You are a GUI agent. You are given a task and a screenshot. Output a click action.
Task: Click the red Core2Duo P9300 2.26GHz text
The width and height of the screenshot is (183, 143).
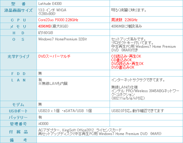coord(58,20)
